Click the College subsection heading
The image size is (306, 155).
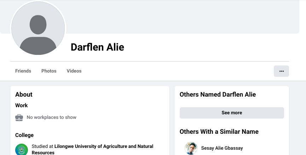coord(24,135)
